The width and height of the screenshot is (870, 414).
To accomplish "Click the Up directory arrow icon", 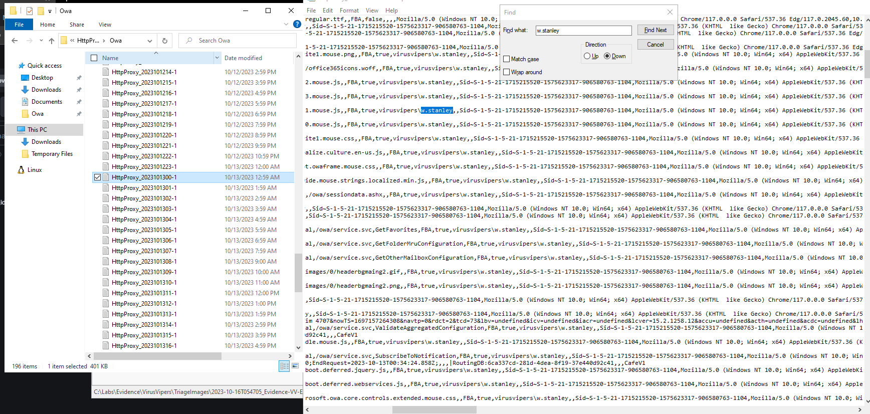I will (x=52, y=41).
